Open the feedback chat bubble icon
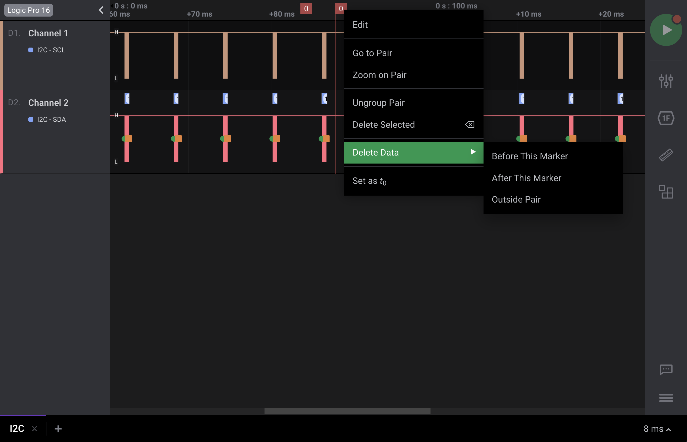 pos(666,370)
